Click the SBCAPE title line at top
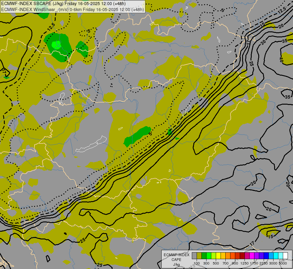Screen dimensions: 293x269 point(63,4)
